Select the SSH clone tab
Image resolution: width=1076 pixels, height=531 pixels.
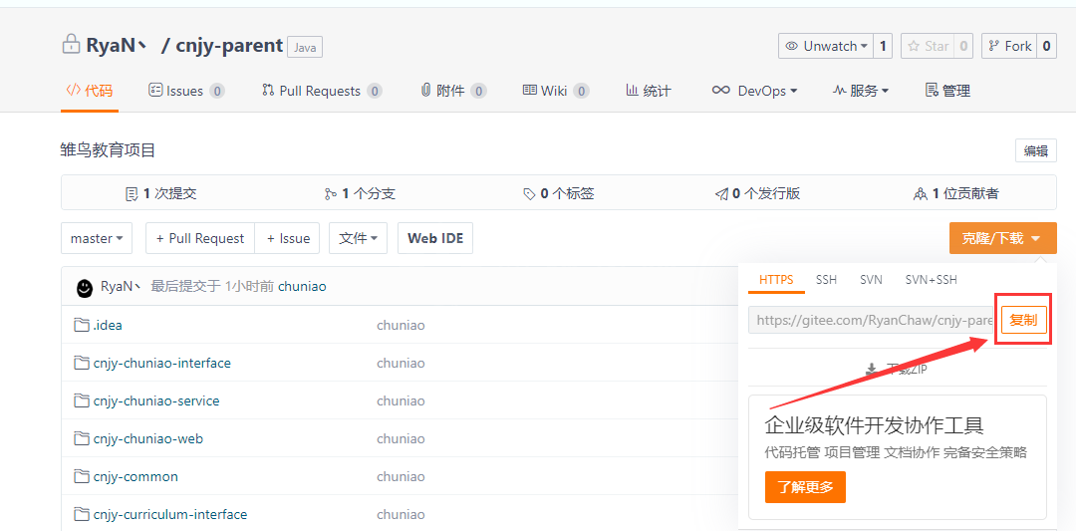pos(826,280)
